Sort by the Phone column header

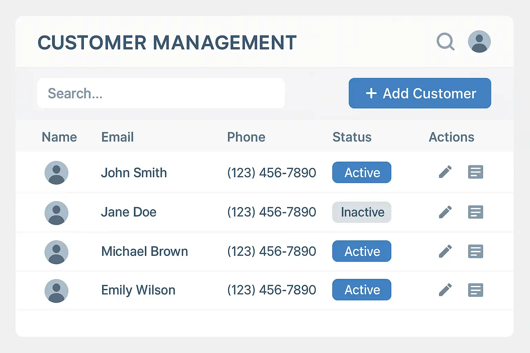point(246,137)
